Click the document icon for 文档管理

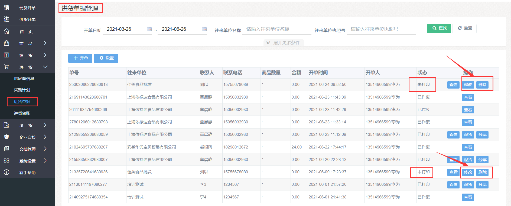(6, 149)
